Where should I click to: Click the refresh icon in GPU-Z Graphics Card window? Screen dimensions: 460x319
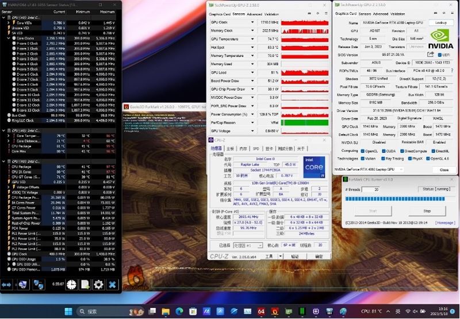pos(444,13)
